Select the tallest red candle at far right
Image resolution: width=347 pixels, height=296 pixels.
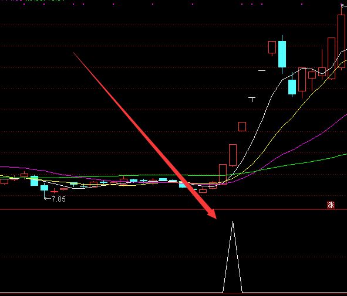click(342, 41)
